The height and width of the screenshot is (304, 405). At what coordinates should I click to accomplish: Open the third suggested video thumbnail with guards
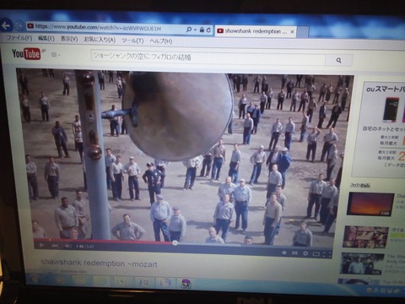[361, 264]
